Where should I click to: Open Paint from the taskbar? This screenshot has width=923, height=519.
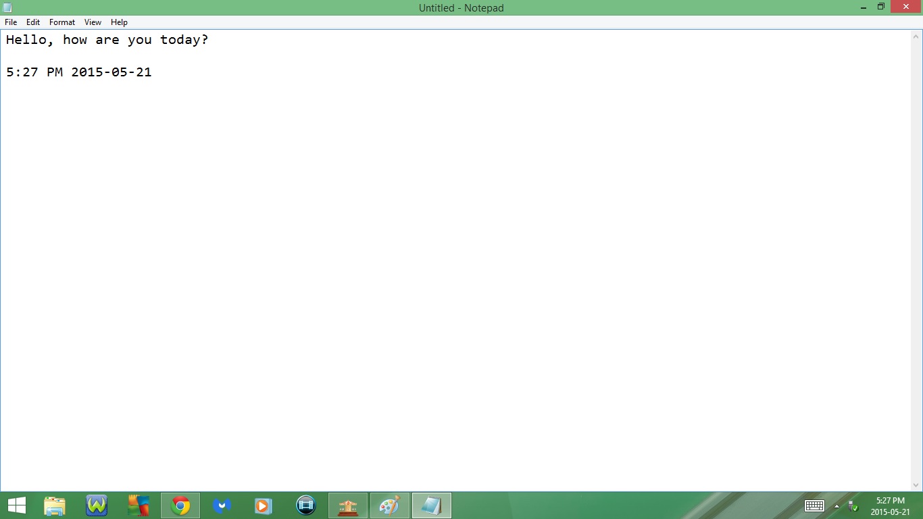pos(389,505)
